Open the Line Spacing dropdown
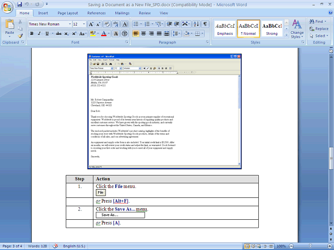The width and height of the screenshot is (334, 250). (176, 33)
